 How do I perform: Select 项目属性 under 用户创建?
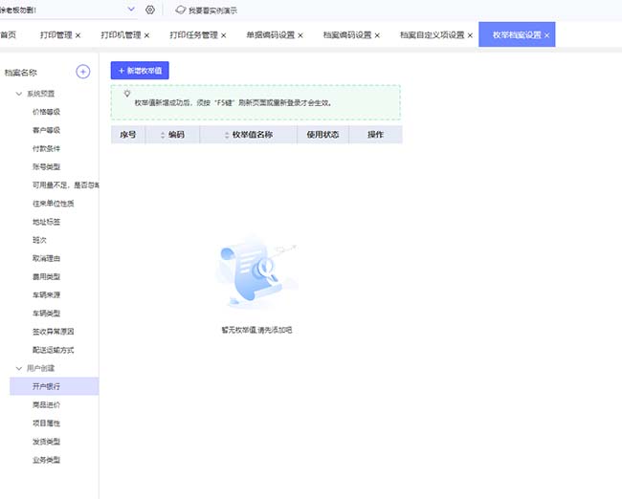pos(46,423)
